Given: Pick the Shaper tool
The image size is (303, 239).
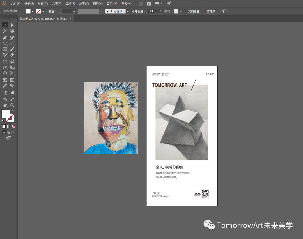Looking at the screenshot, I should click(x=5, y=55).
